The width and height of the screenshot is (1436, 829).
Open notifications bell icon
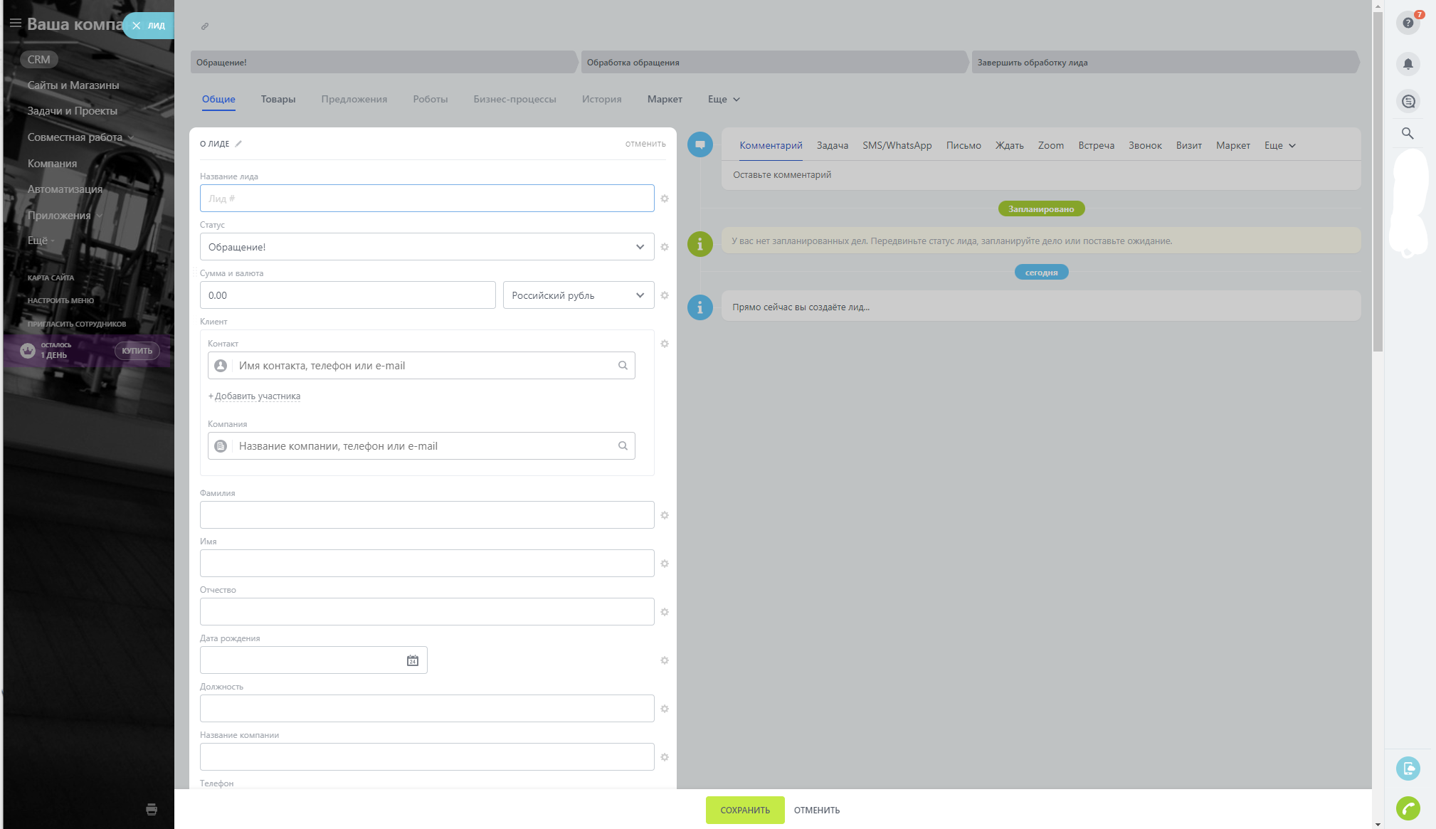pyautogui.click(x=1408, y=64)
